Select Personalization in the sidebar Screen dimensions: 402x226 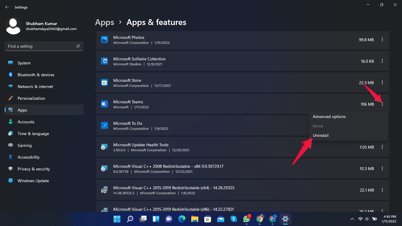point(31,98)
